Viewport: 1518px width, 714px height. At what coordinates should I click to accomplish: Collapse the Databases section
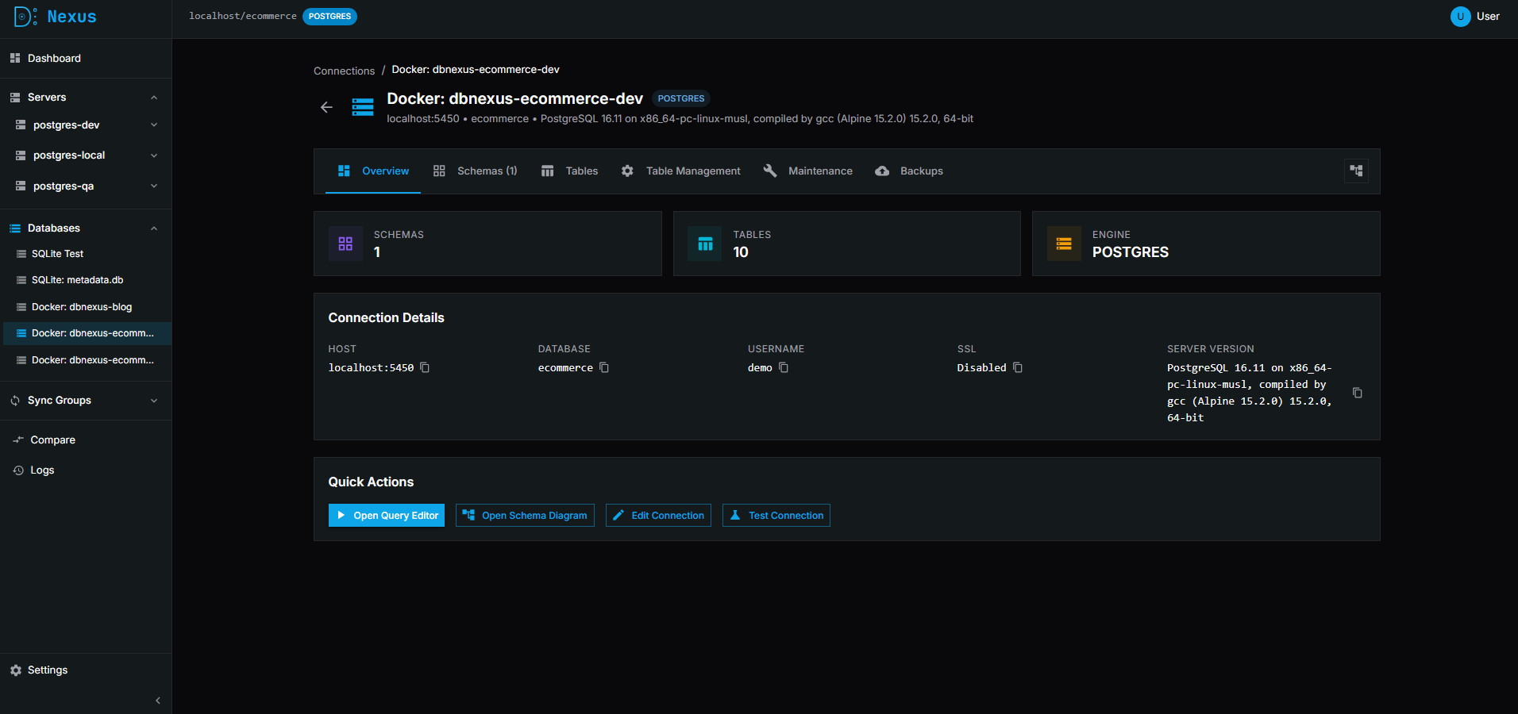[x=154, y=228]
